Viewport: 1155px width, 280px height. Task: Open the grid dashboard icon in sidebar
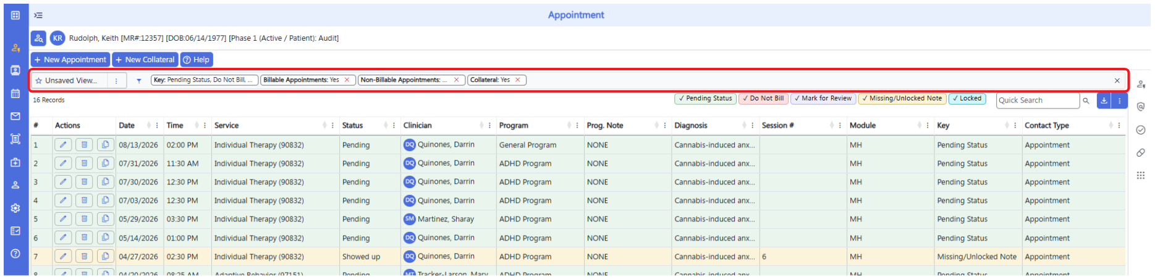(x=15, y=15)
